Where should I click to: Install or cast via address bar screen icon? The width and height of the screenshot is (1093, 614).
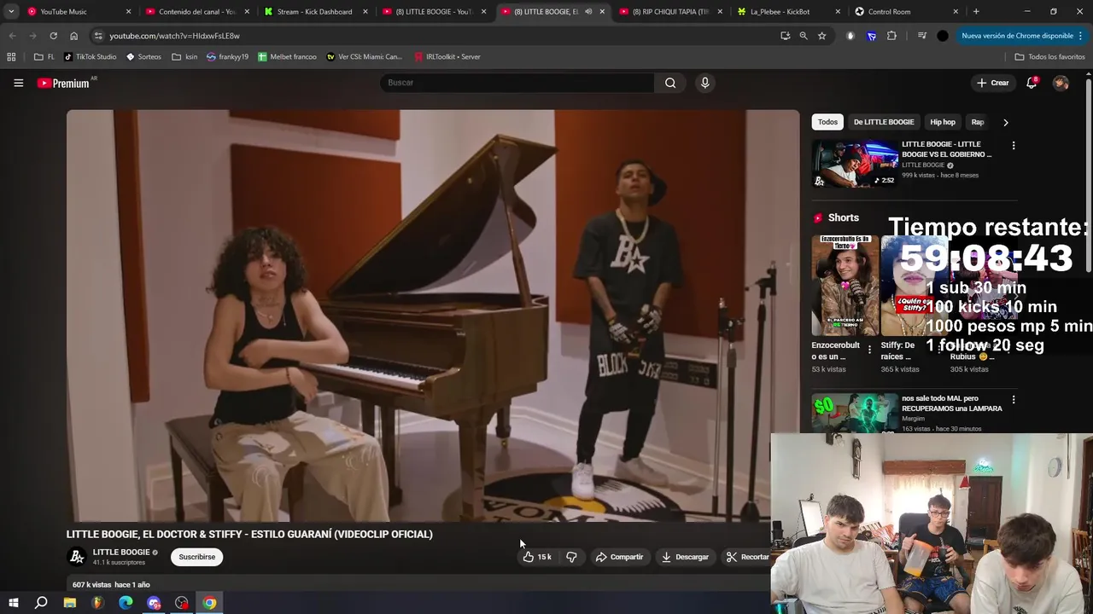pos(785,36)
